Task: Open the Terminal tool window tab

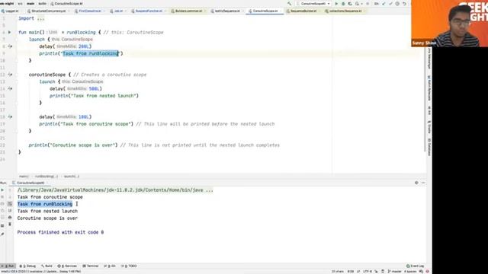Action: click(91, 266)
